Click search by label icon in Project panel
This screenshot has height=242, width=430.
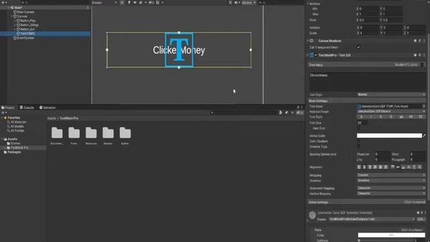pos(287,112)
